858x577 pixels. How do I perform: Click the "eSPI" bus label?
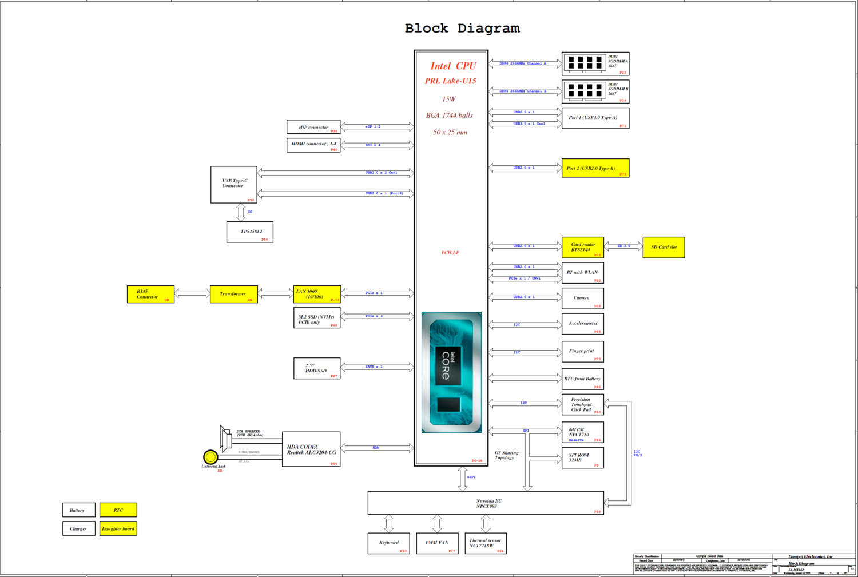tap(471, 477)
